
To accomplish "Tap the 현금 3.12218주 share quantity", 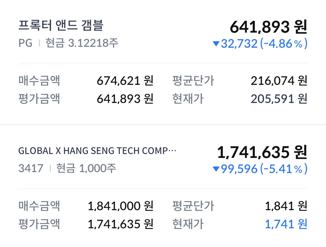I will coord(82,43).
